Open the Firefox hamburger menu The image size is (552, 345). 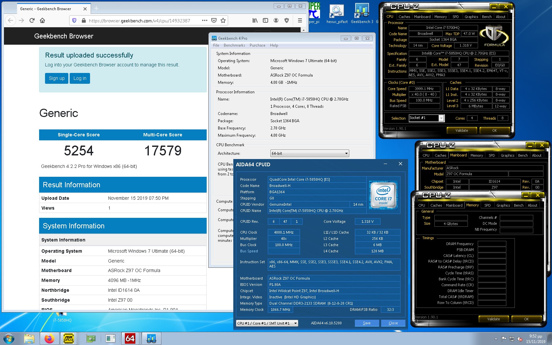(x=300, y=20)
